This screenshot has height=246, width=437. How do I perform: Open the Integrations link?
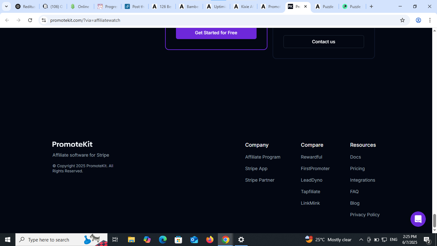click(362, 180)
